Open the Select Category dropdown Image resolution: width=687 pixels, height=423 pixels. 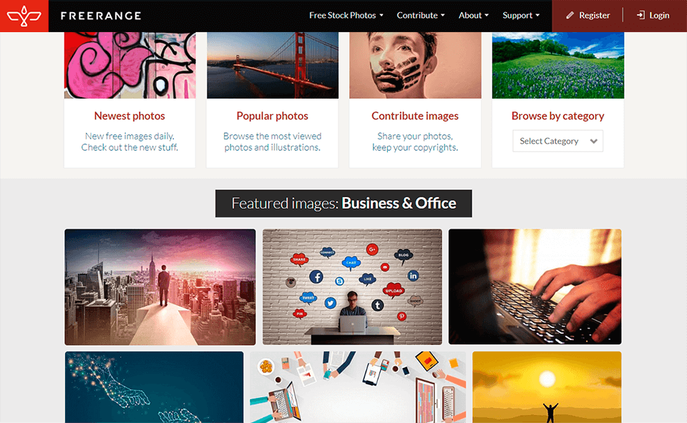557,141
